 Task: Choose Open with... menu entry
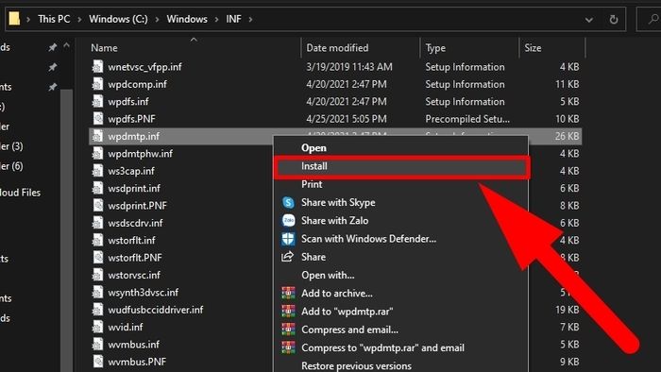[328, 275]
